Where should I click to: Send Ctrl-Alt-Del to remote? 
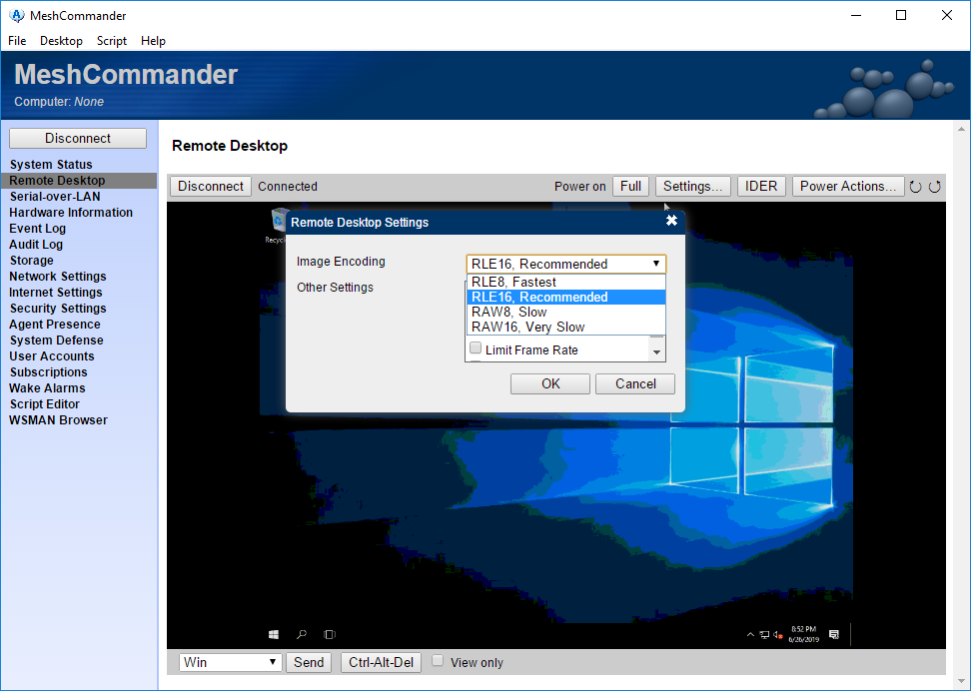(381, 662)
